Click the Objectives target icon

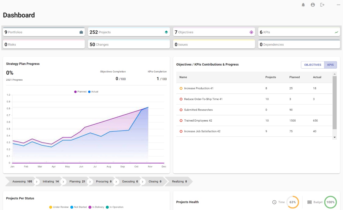(x=251, y=32)
